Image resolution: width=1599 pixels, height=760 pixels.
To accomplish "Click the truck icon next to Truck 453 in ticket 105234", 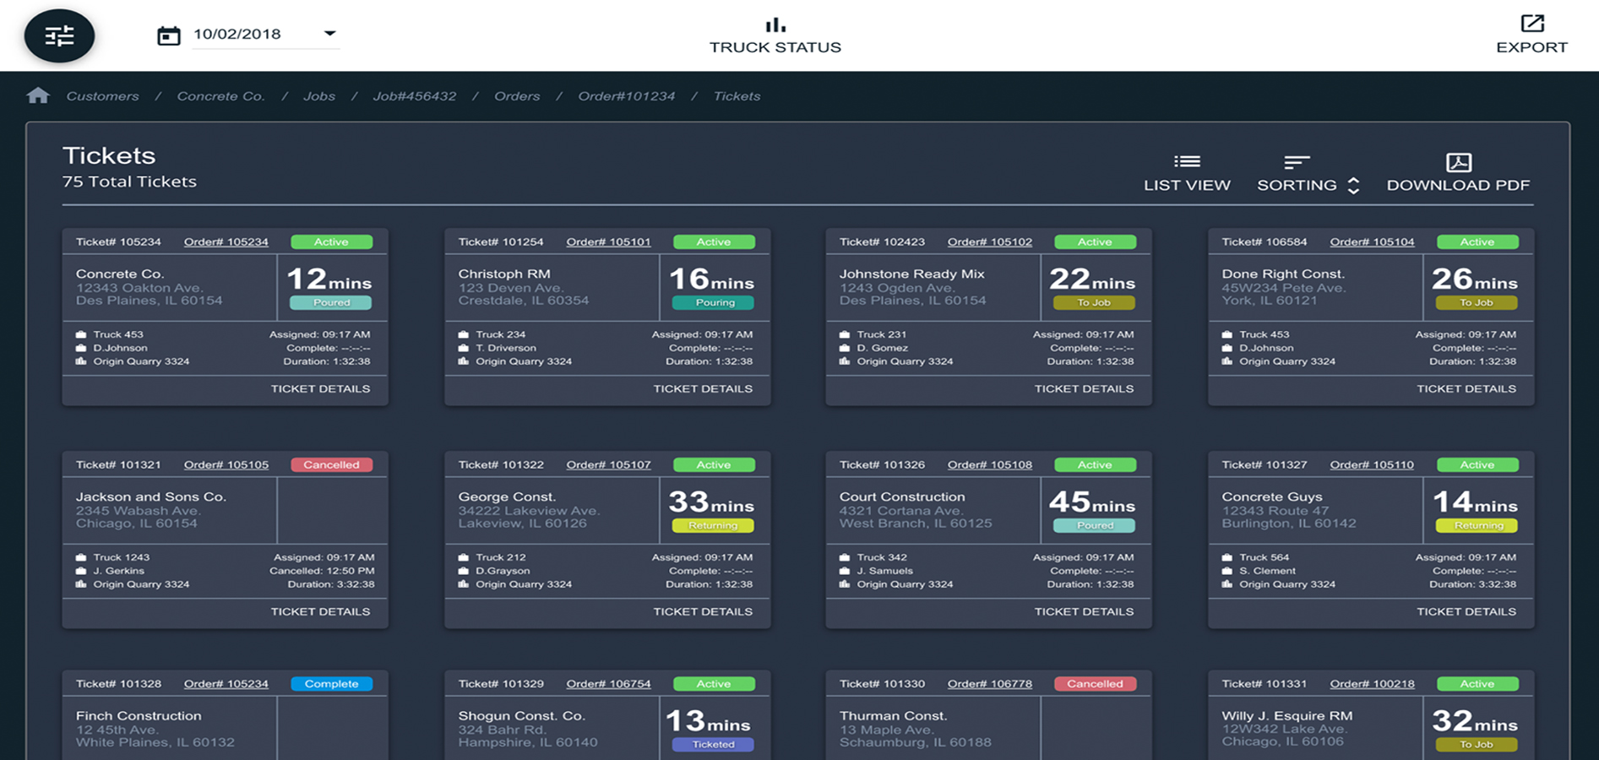I will 81,334.
